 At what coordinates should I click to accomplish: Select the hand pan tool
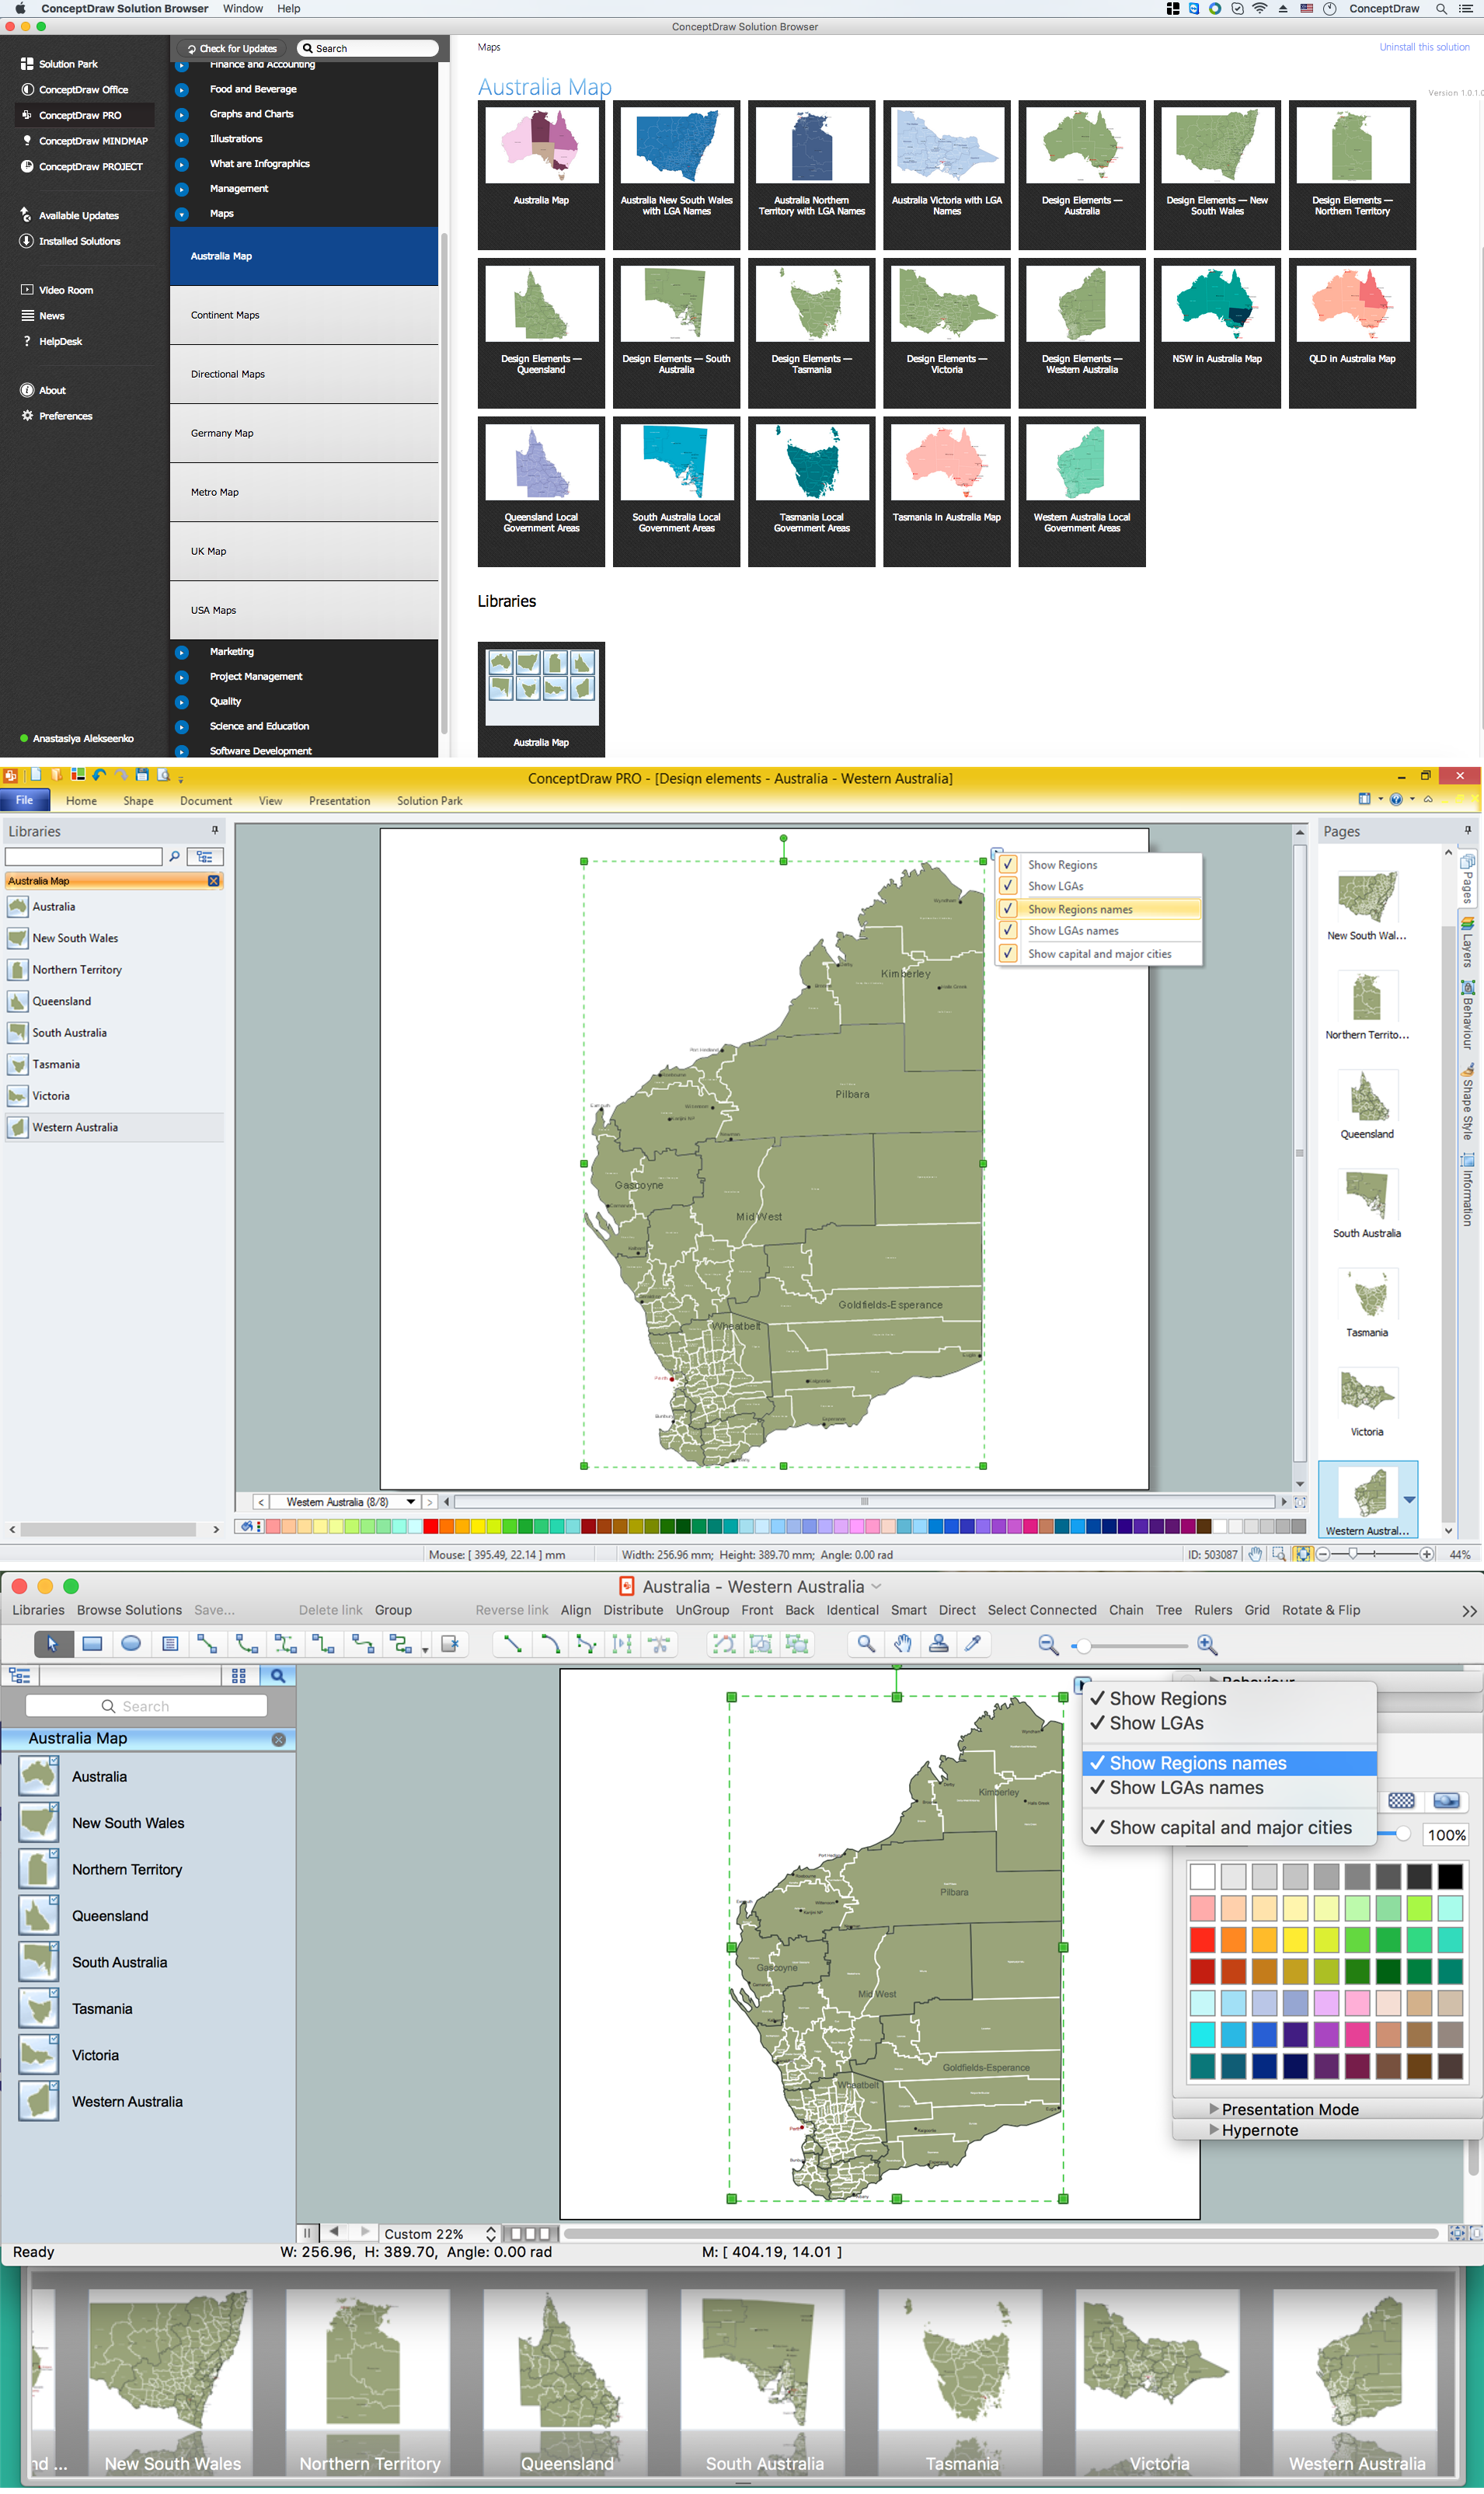902,1644
